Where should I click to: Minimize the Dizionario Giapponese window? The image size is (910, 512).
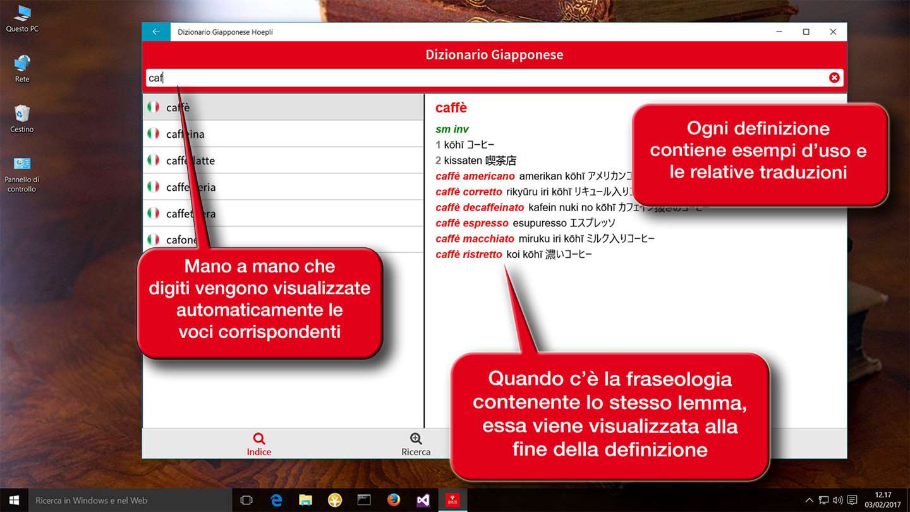click(779, 32)
